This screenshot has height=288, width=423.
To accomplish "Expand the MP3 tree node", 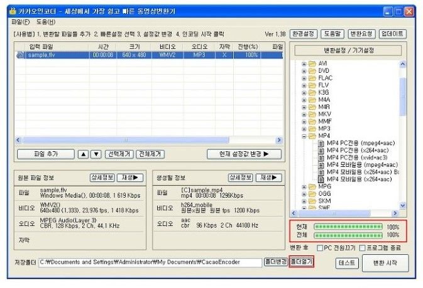I will point(304,129).
